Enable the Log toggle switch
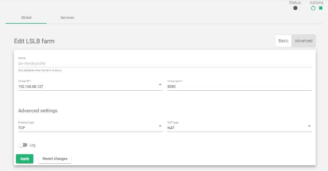Screen dimensions: 328x171 [23, 145]
